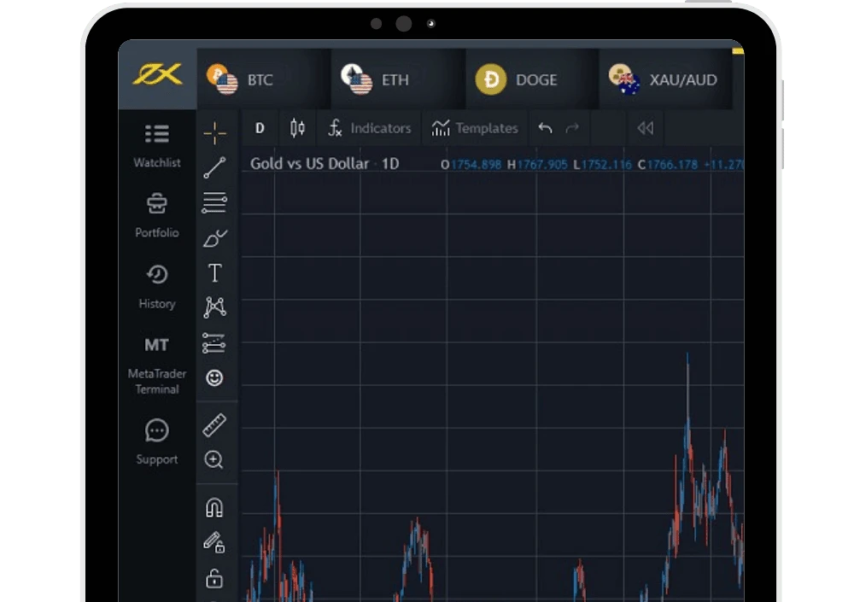Open the Portfolio section
The width and height of the screenshot is (854, 602).
click(x=157, y=216)
